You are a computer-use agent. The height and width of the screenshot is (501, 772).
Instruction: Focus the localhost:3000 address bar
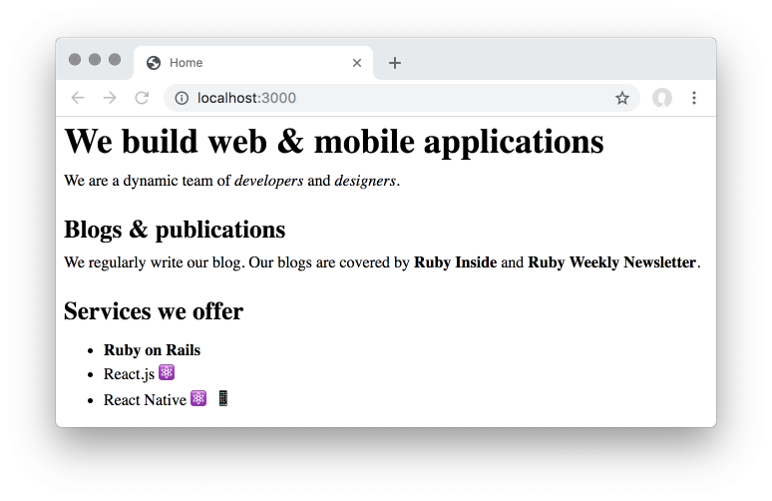[x=399, y=98]
